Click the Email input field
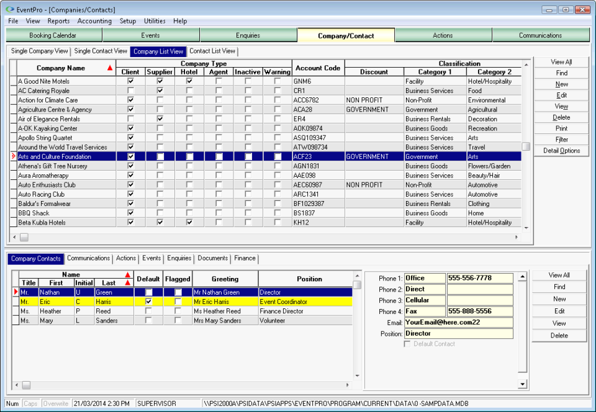Viewport: 596px width, 412px height. click(x=459, y=323)
